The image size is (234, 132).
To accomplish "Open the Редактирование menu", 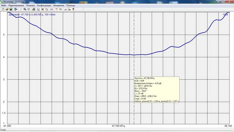I will [16, 5].
